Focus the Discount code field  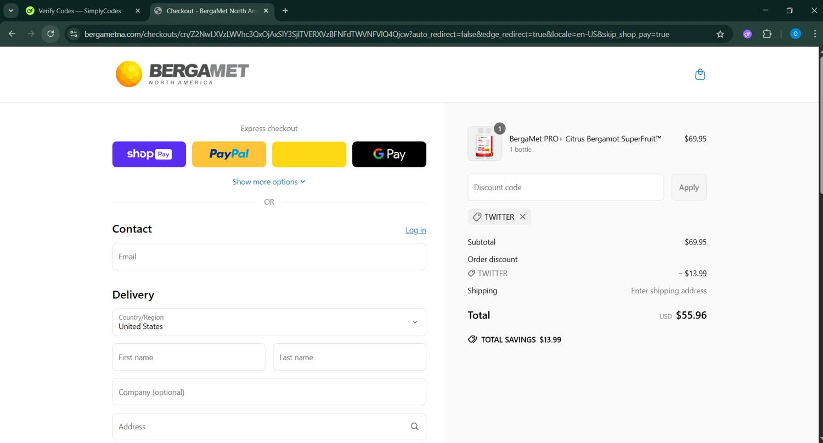pyautogui.click(x=566, y=188)
